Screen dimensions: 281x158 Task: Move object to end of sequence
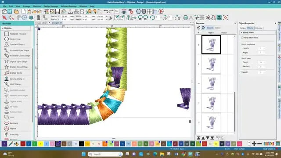tap(212, 138)
